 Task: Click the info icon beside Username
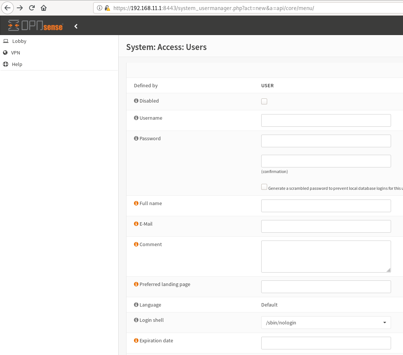[x=136, y=118]
